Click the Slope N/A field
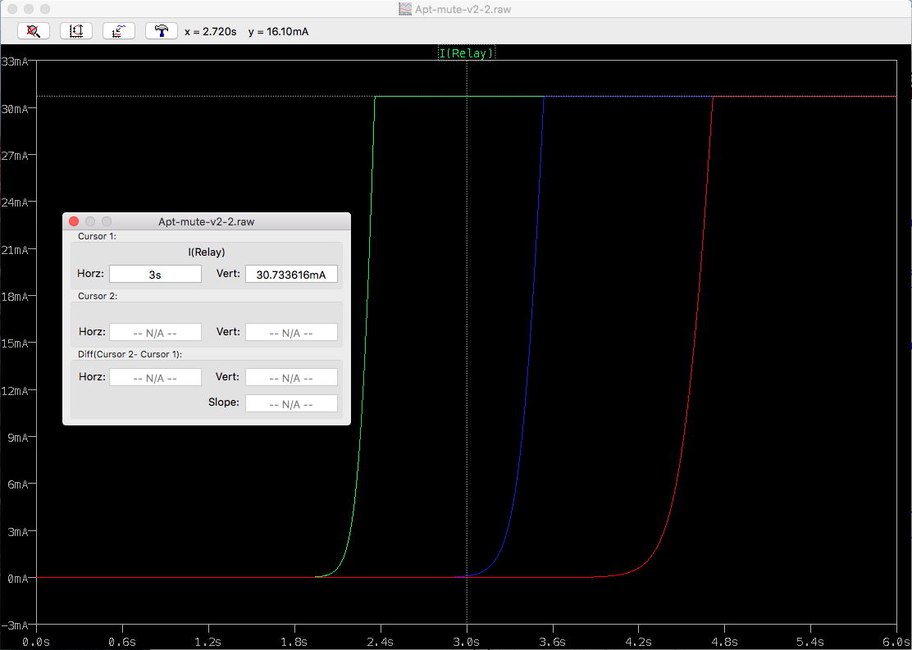Viewport: 912px width, 650px height. [291, 403]
